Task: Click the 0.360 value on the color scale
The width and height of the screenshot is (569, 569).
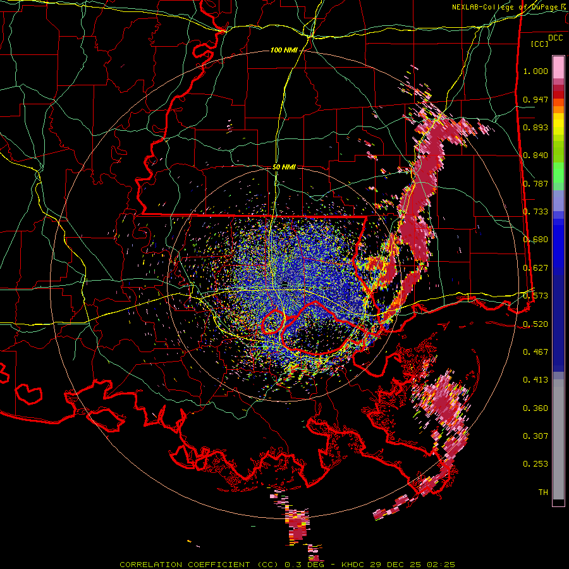Action: 535,408
